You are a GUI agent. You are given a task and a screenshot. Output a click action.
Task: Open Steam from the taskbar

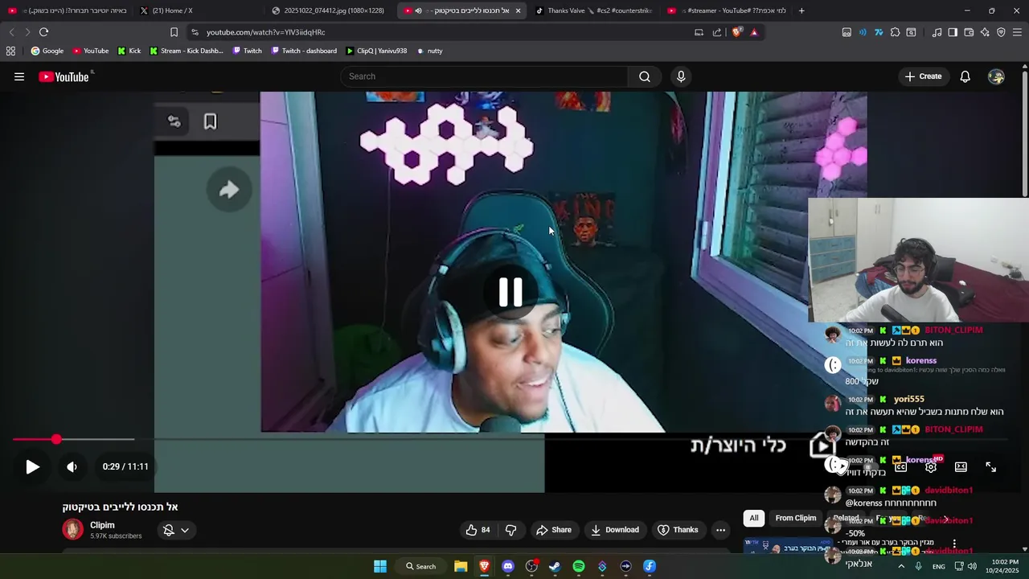[555, 566]
